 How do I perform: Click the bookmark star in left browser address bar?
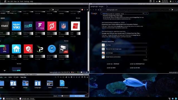tap(50, 10)
